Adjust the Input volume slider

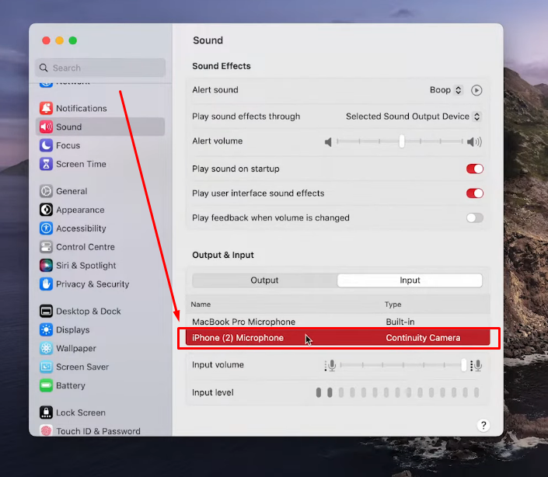click(463, 365)
